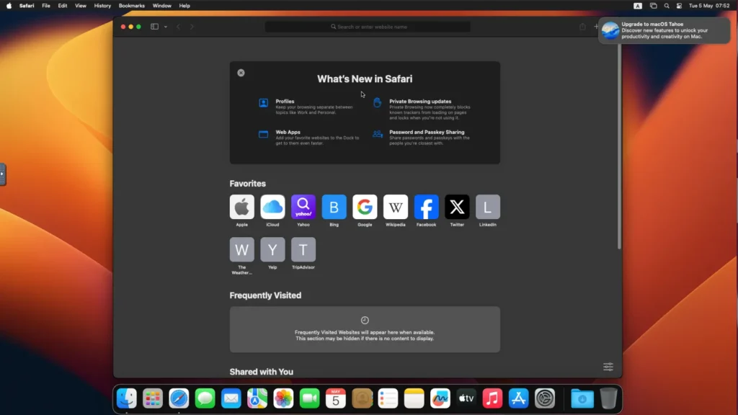Open Notes from the Dock
The height and width of the screenshot is (415, 738).
coord(414,398)
